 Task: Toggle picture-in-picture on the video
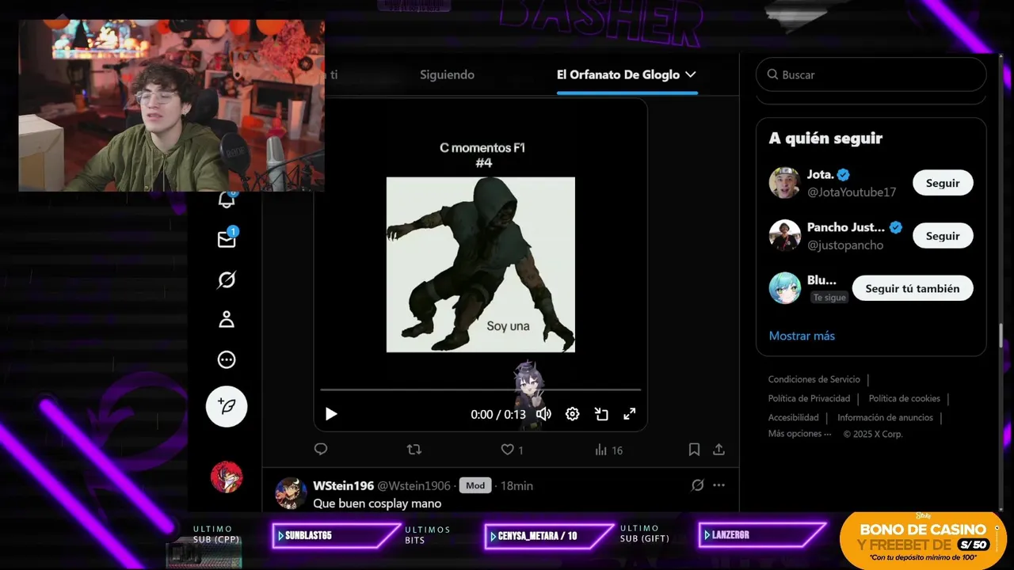(601, 414)
